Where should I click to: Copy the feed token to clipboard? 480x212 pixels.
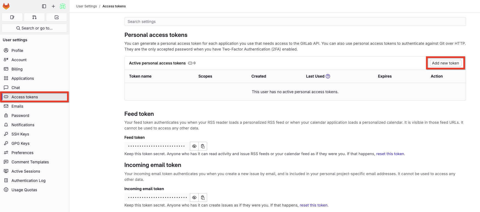click(203, 146)
